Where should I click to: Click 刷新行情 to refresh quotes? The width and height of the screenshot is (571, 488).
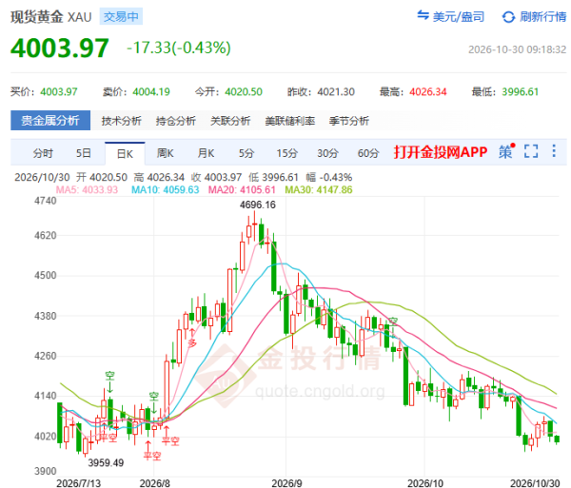click(542, 17)
